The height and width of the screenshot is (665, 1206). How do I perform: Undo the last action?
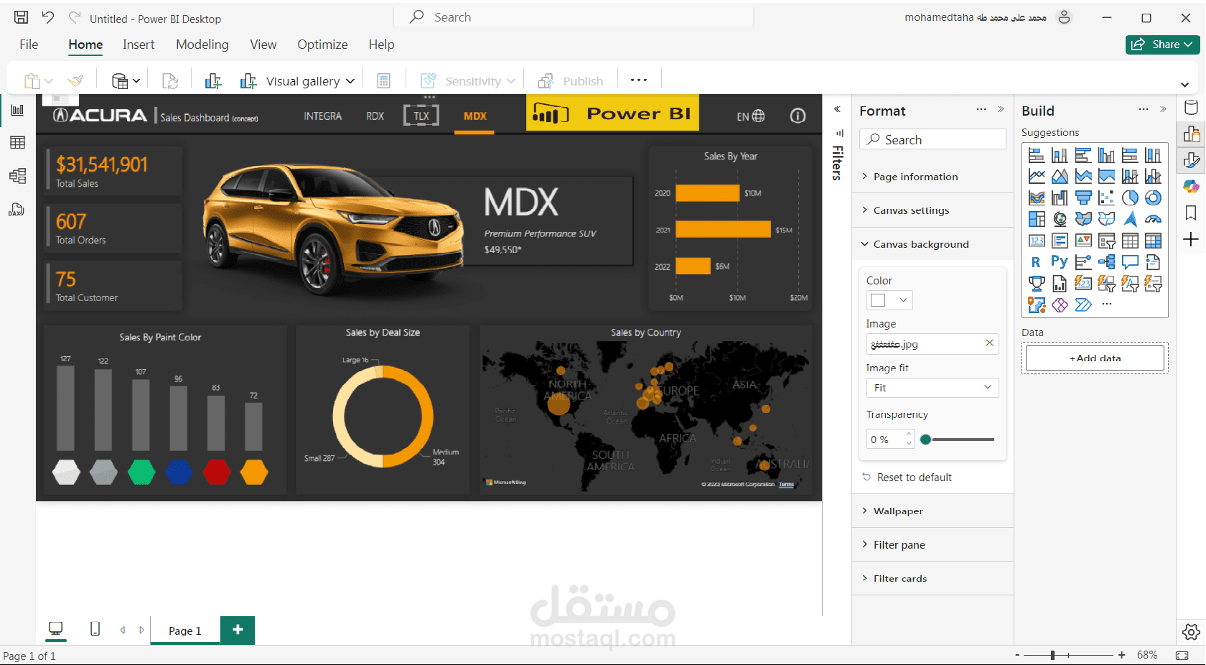(48, 17)
